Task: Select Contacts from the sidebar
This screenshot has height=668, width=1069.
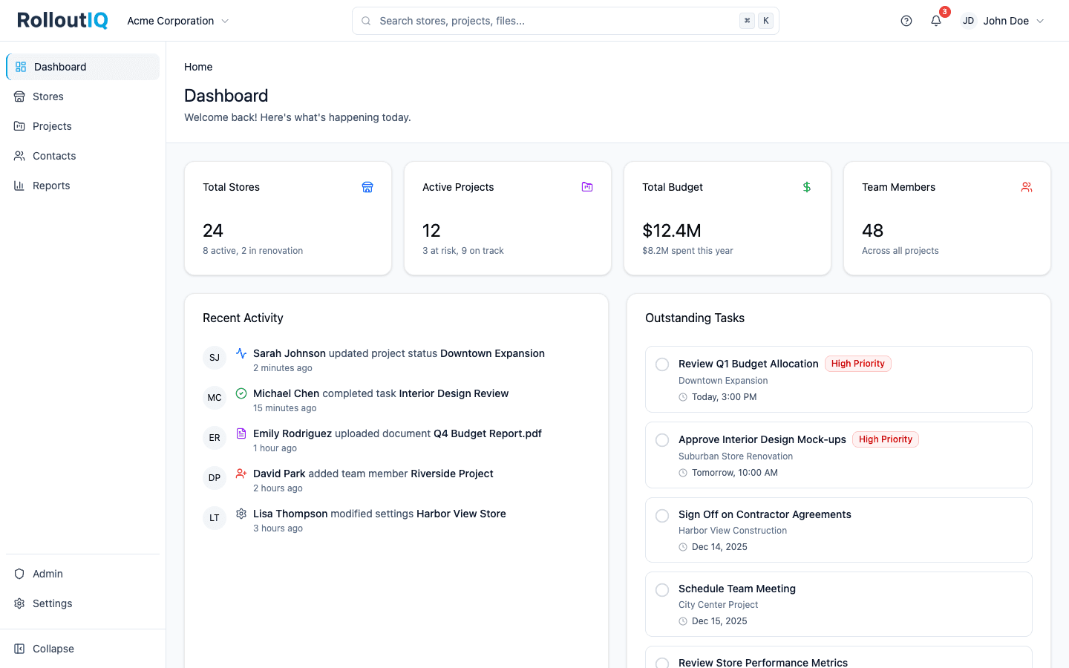Action: [x=53, y=156]
